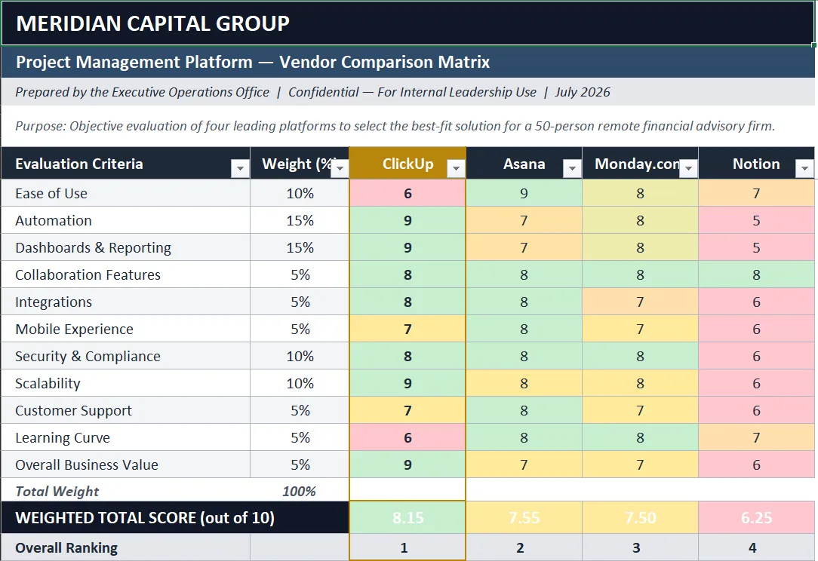Click the Automation weight 15%
Screen dimensions: 818x561
point(300,220)
